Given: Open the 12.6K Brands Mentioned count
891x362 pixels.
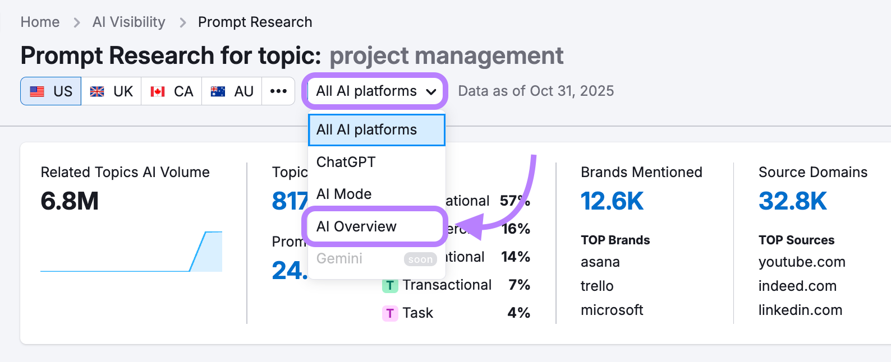Looking at the screenshot, I should click(612, 201).
